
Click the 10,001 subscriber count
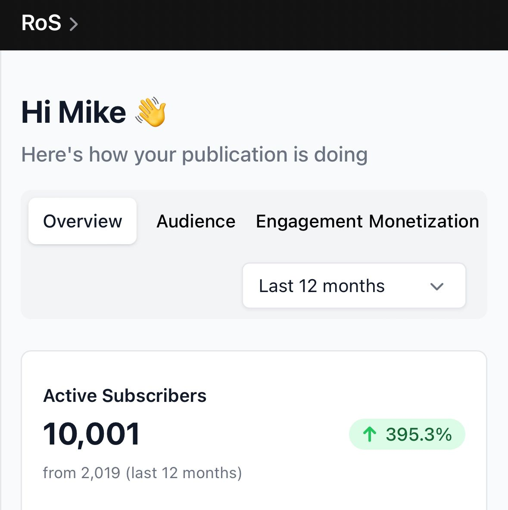(91, 434)
